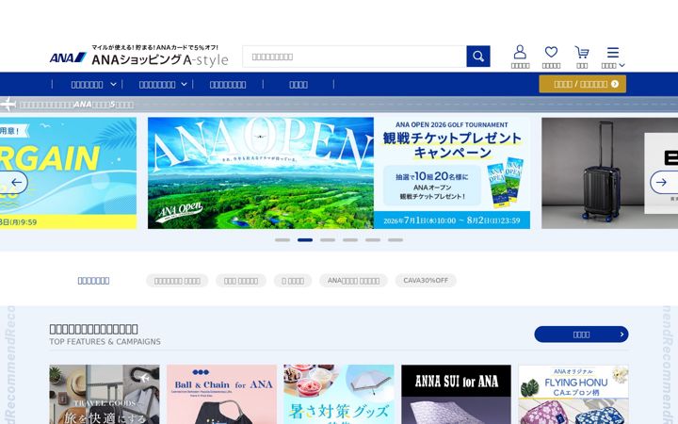The height and width of the screenshot is (424, 678).
Task: Select the first carousel pagination dot
Action: [282, 239]
